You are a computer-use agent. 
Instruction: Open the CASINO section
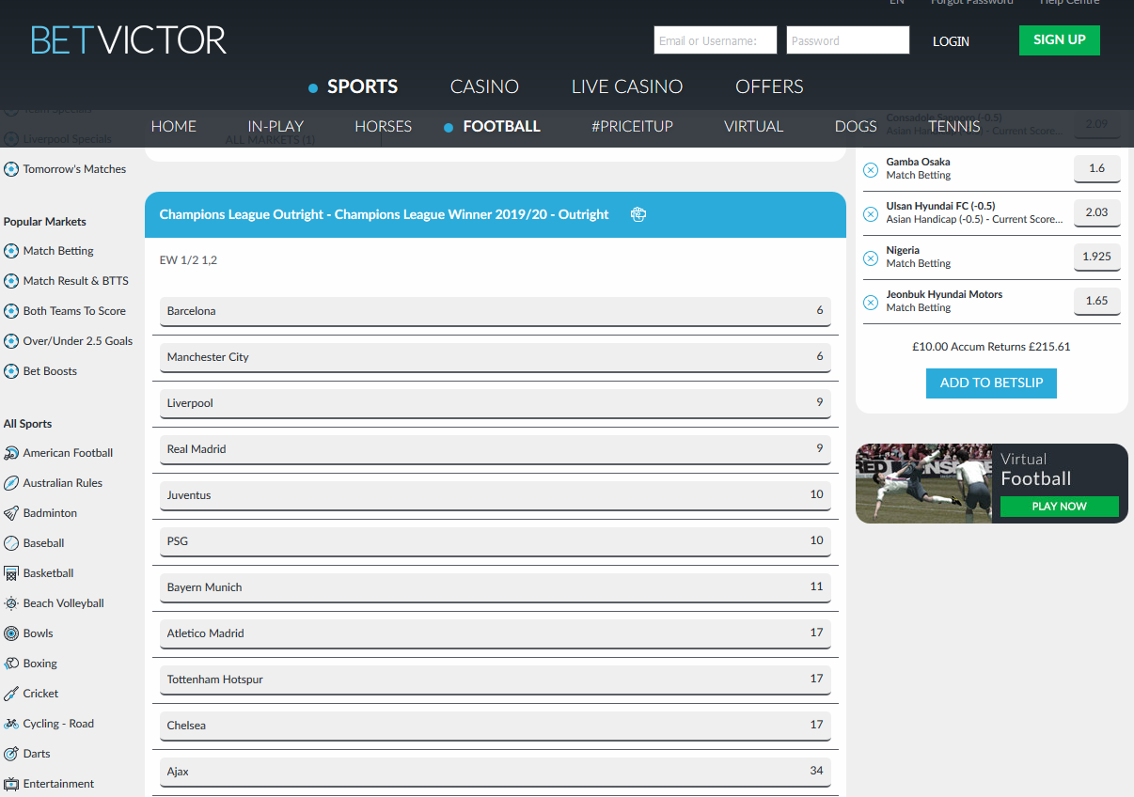tap(484, 86)
